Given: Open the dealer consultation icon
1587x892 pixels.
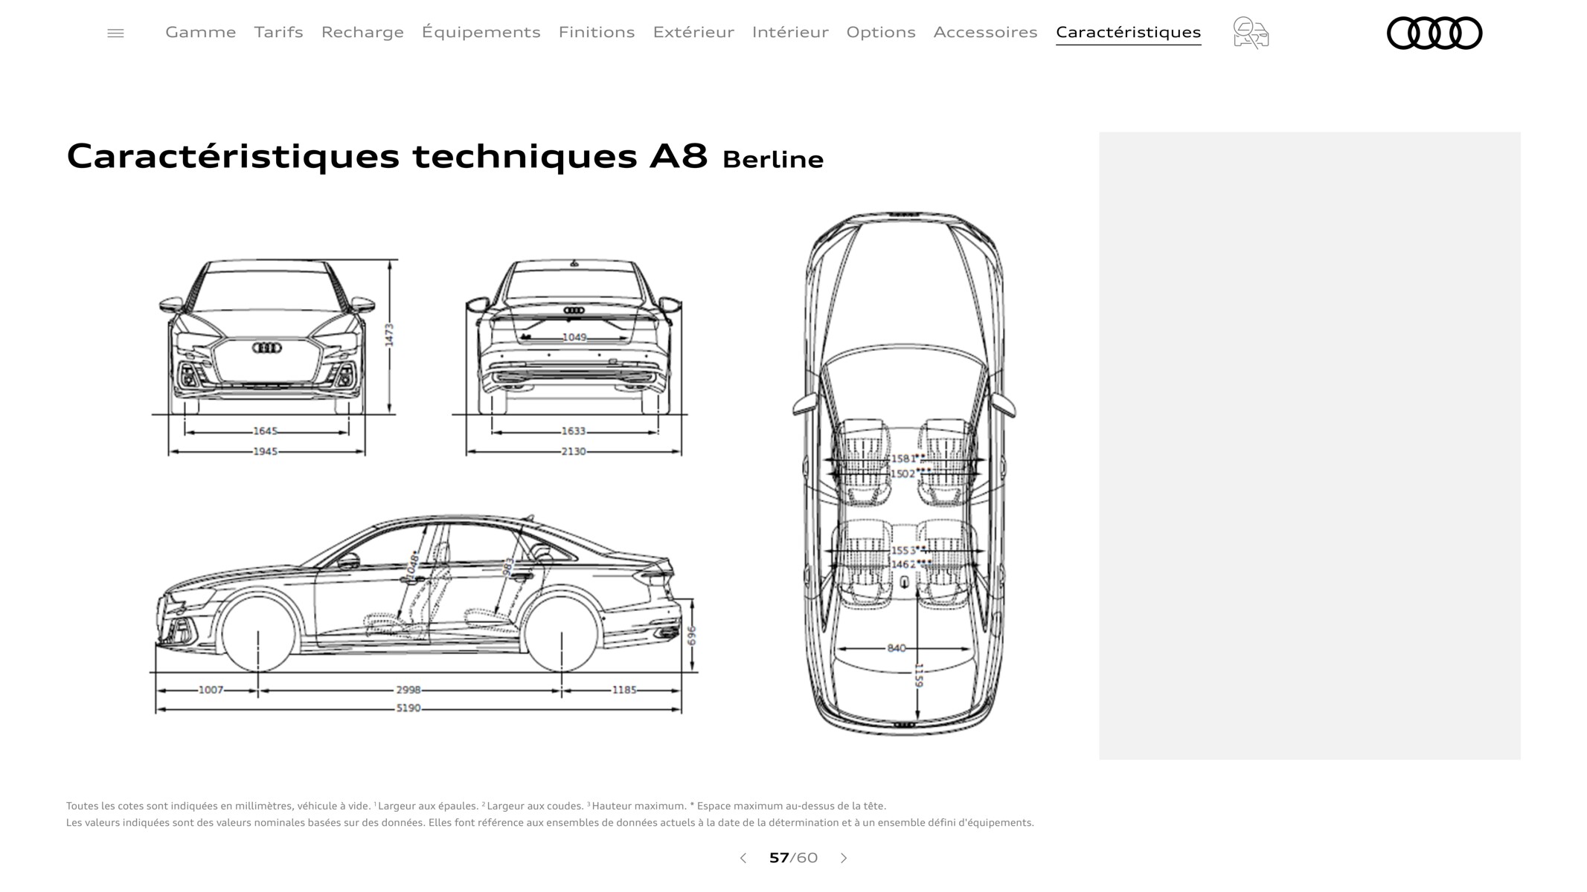Looking at the screenshot, I should tap(1251, 33).
